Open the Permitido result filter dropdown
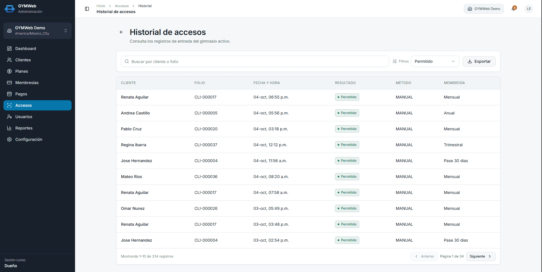This screenshot has width=542, height=272. (435, 61)
